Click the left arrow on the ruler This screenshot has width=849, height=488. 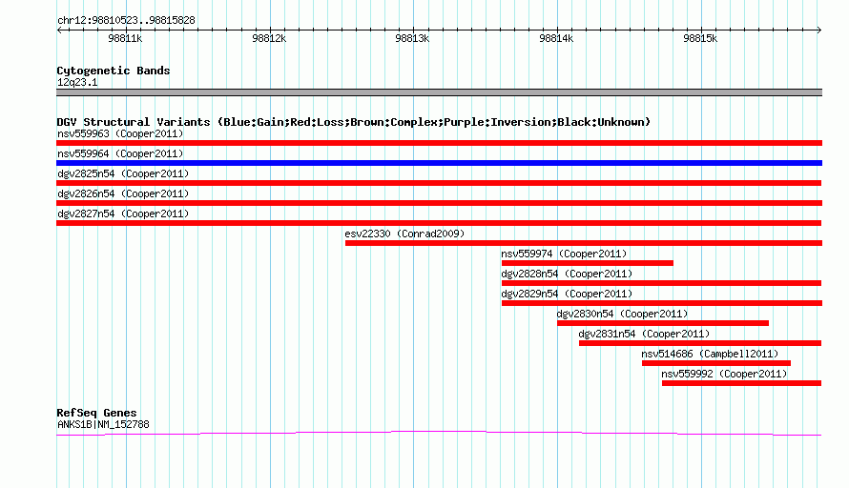(59, 30)
